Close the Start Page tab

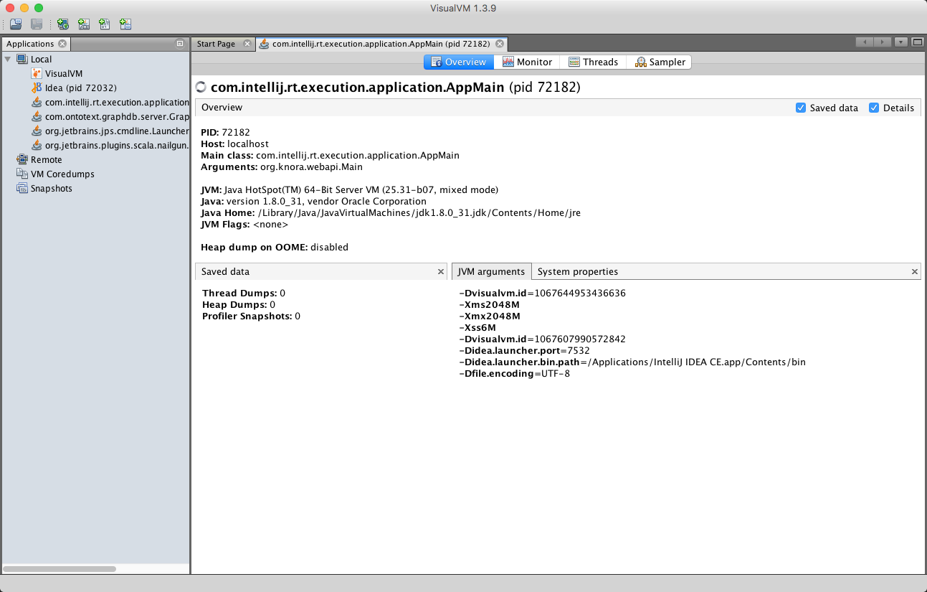pos(247,44)
